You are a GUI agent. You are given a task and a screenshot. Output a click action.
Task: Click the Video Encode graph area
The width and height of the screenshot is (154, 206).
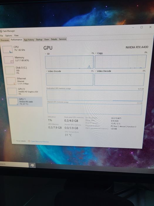click(70, 79)
